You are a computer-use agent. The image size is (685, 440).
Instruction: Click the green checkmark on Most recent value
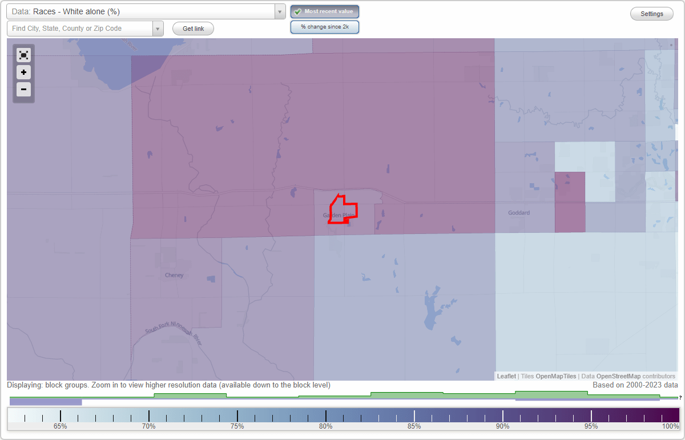297,11
